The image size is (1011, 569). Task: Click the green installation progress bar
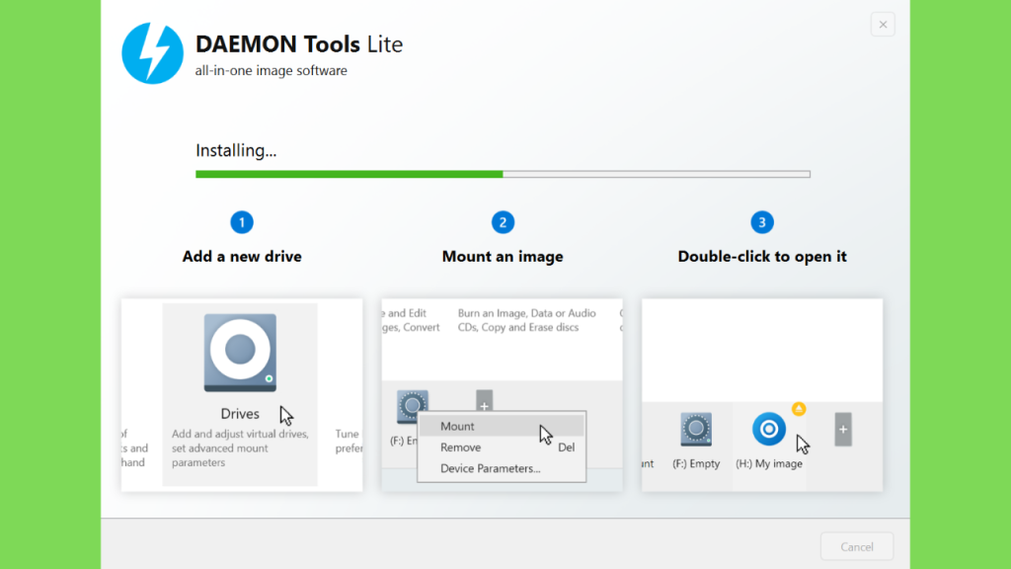(503, 174)
